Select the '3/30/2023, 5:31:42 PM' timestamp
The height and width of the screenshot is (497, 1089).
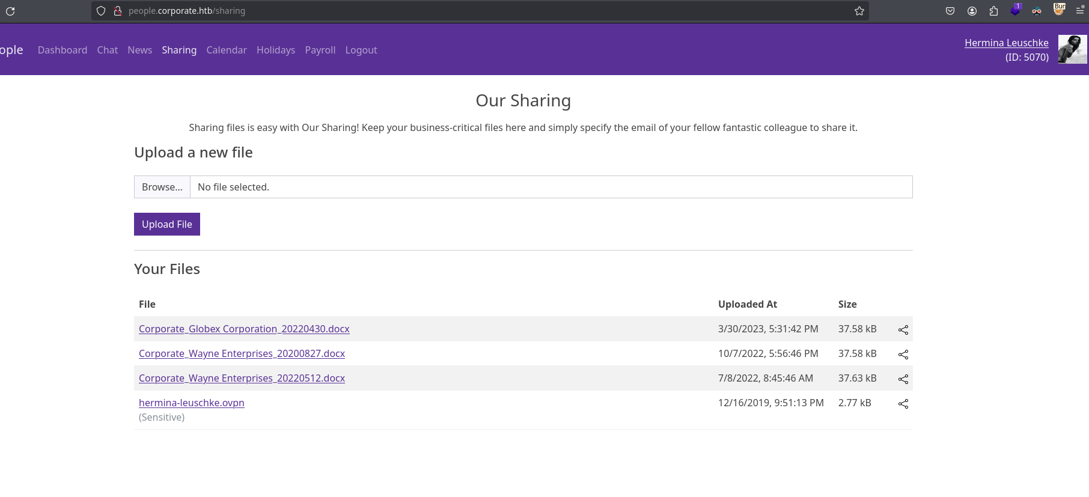coord(768,329)
